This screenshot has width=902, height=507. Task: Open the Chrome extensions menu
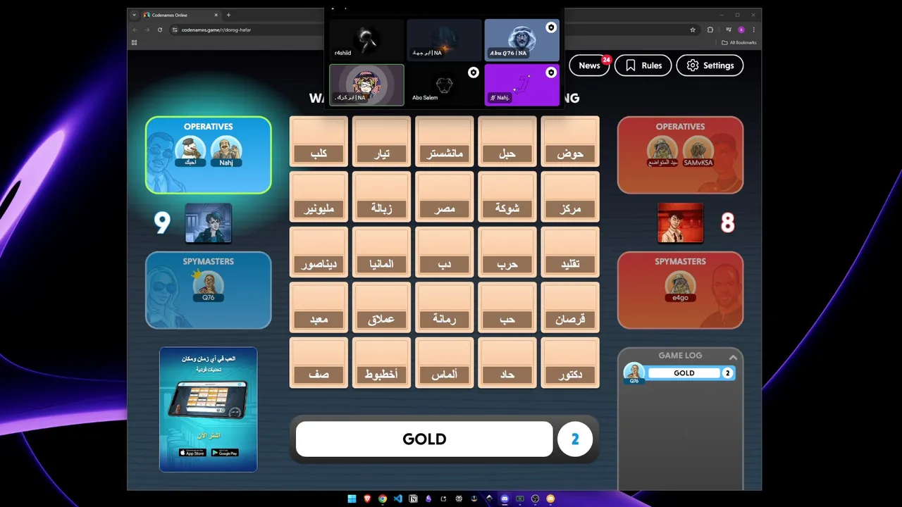[710, 30]
